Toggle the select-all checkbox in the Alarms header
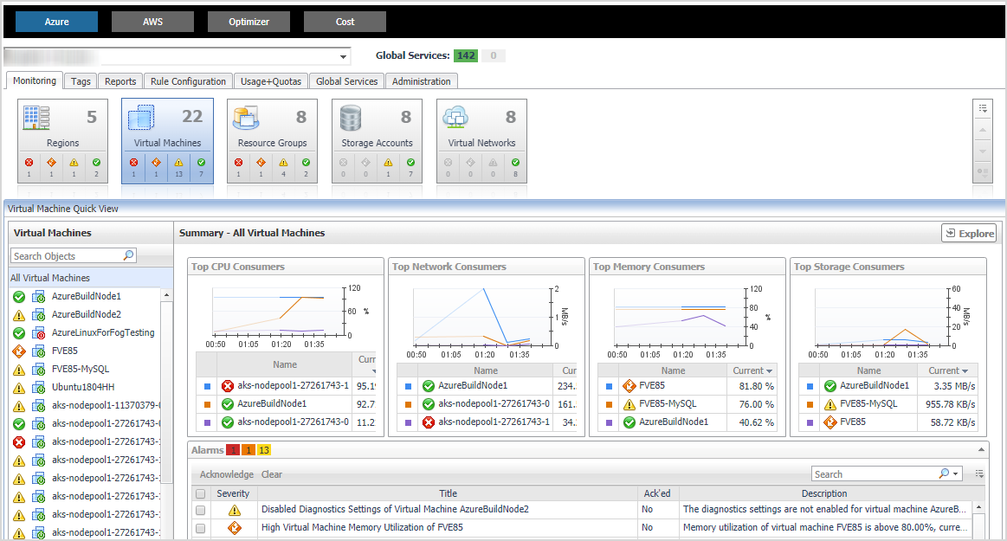The height and width of the screenshot is (541, 1007). point(200,493)
